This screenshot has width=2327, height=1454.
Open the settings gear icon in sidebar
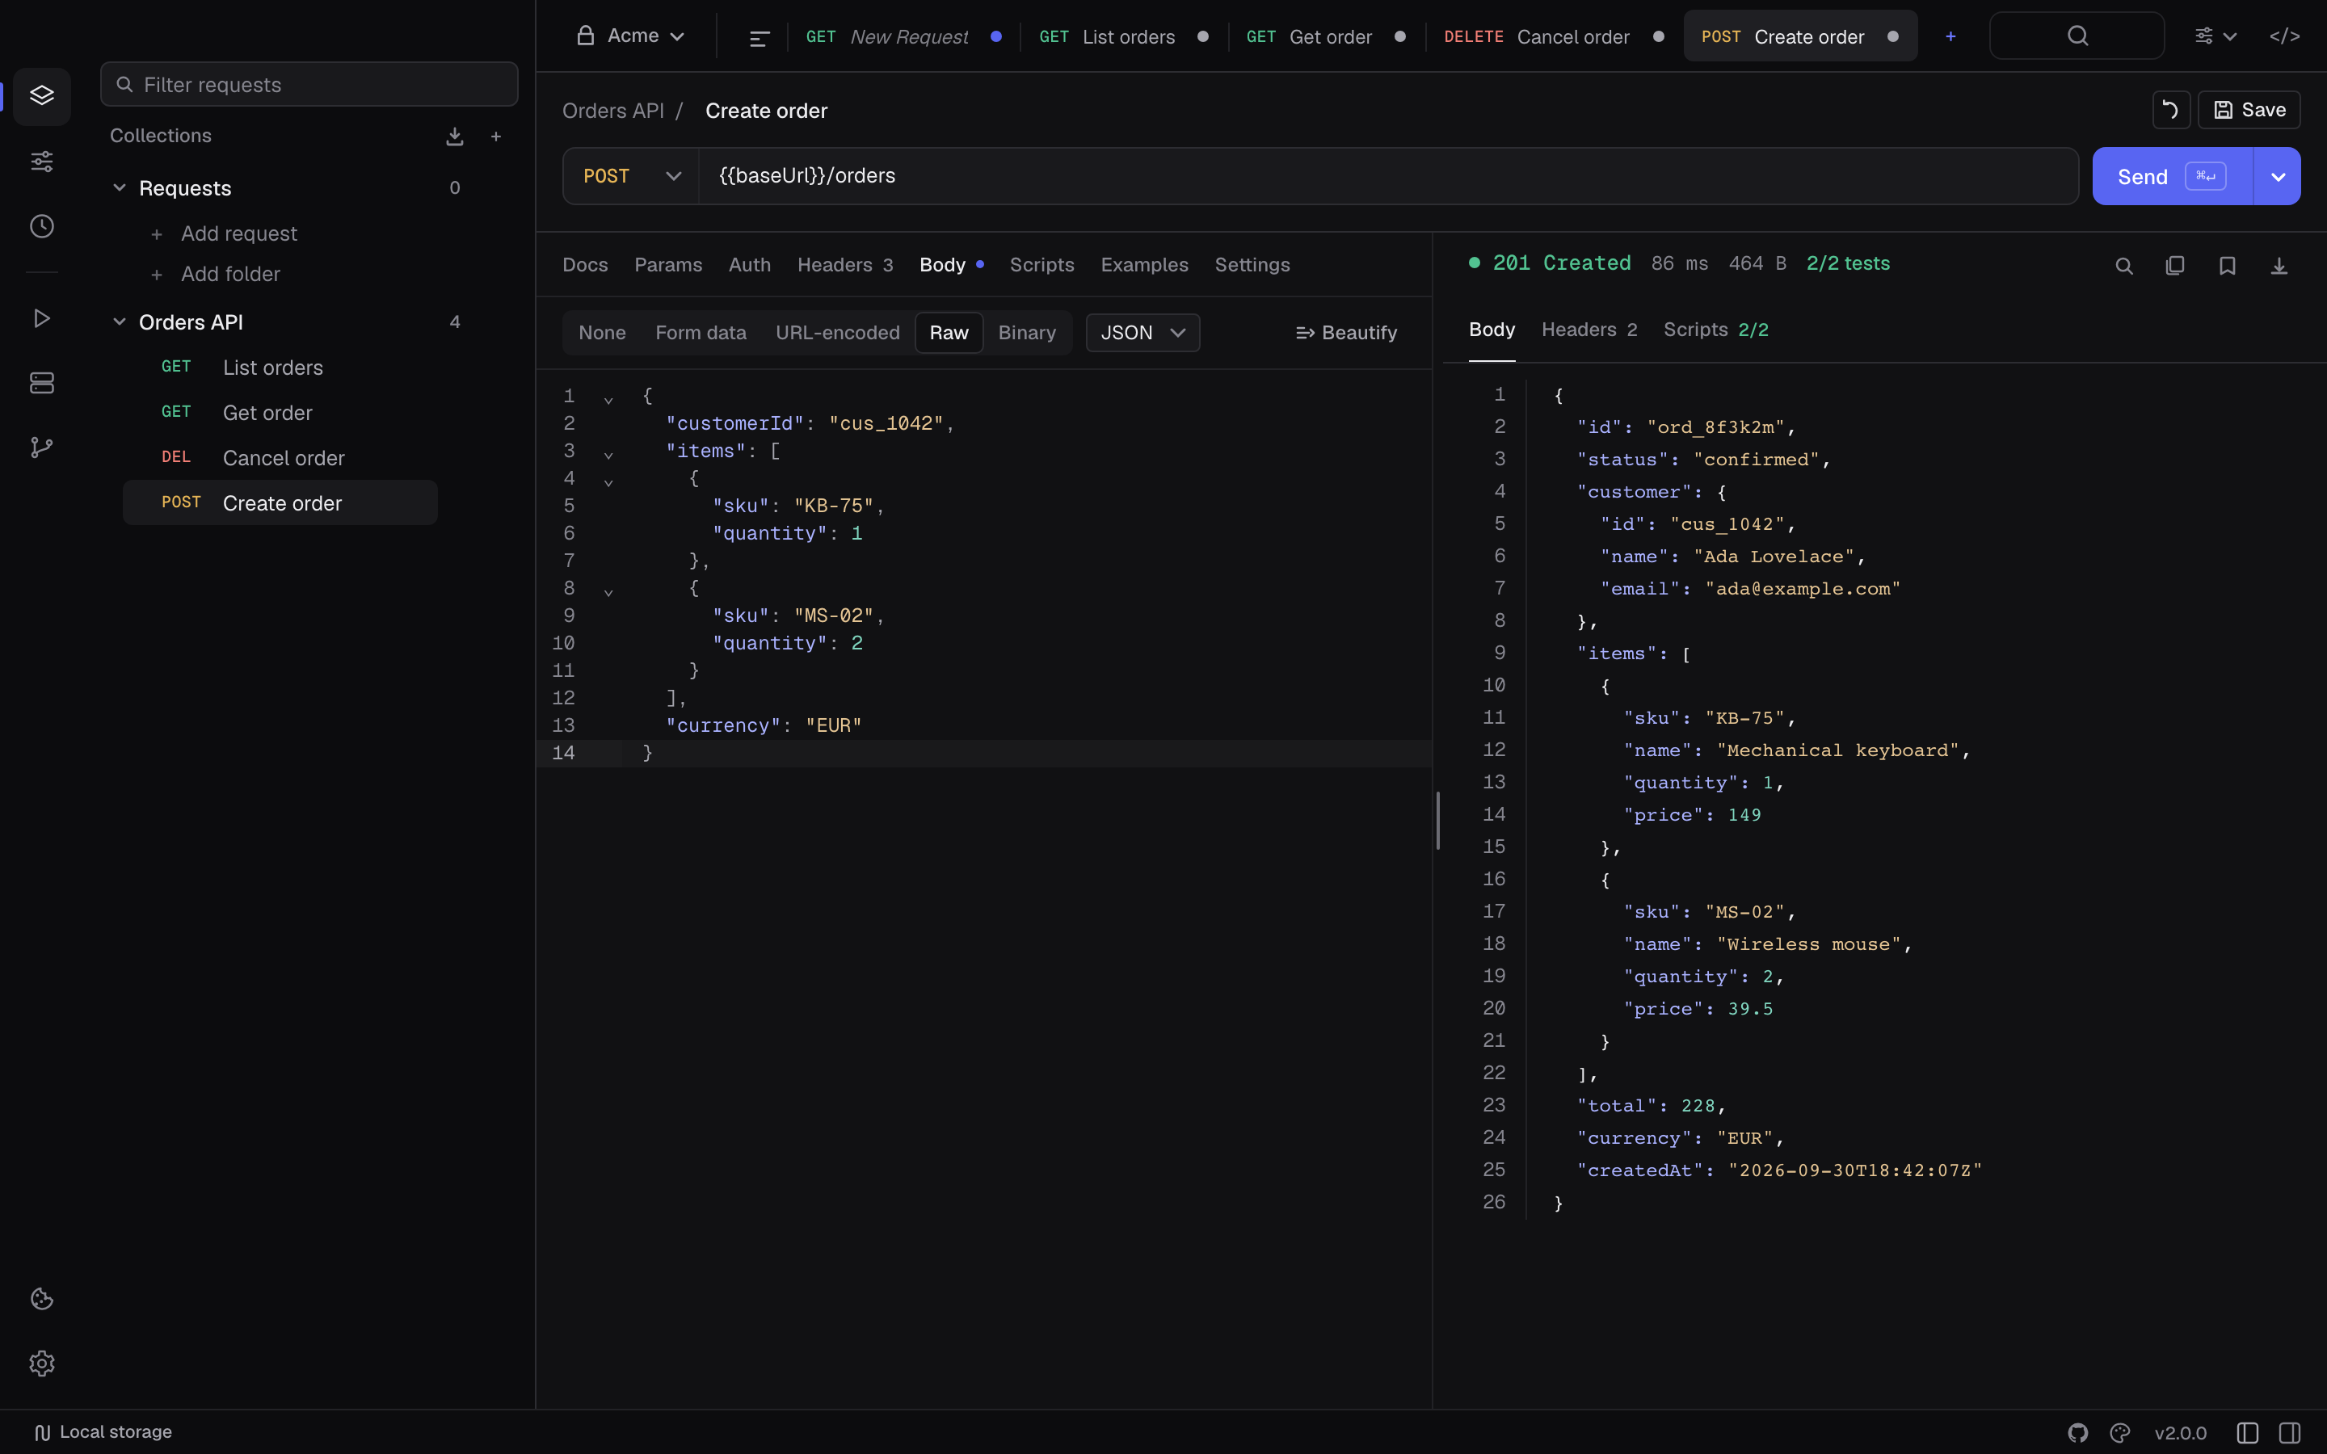point(41,1364)
